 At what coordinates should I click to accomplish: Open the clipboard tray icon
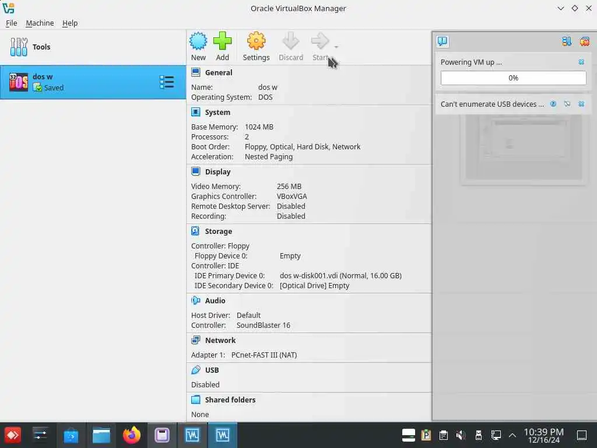pos(443,435)
